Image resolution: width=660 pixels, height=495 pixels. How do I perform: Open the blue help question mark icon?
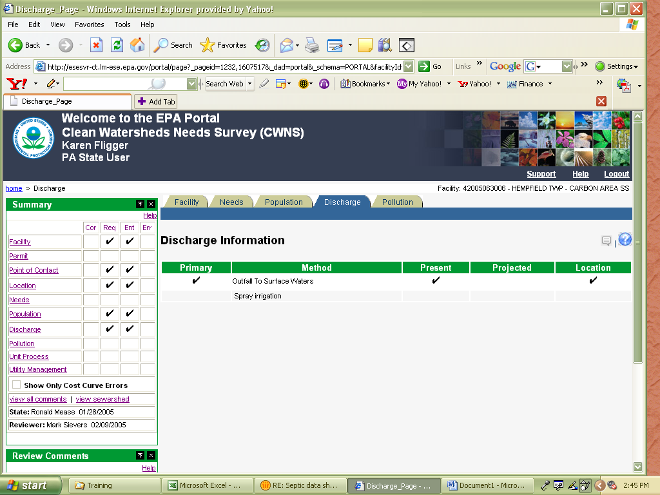pos(625,240)
